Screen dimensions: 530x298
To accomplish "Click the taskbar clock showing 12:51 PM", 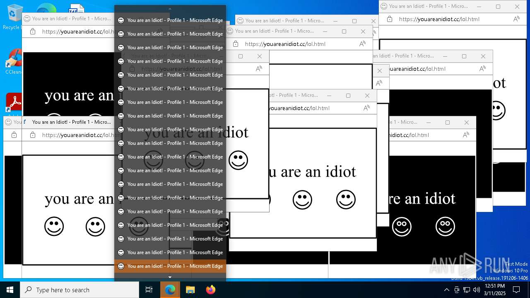I will (495, 290).
